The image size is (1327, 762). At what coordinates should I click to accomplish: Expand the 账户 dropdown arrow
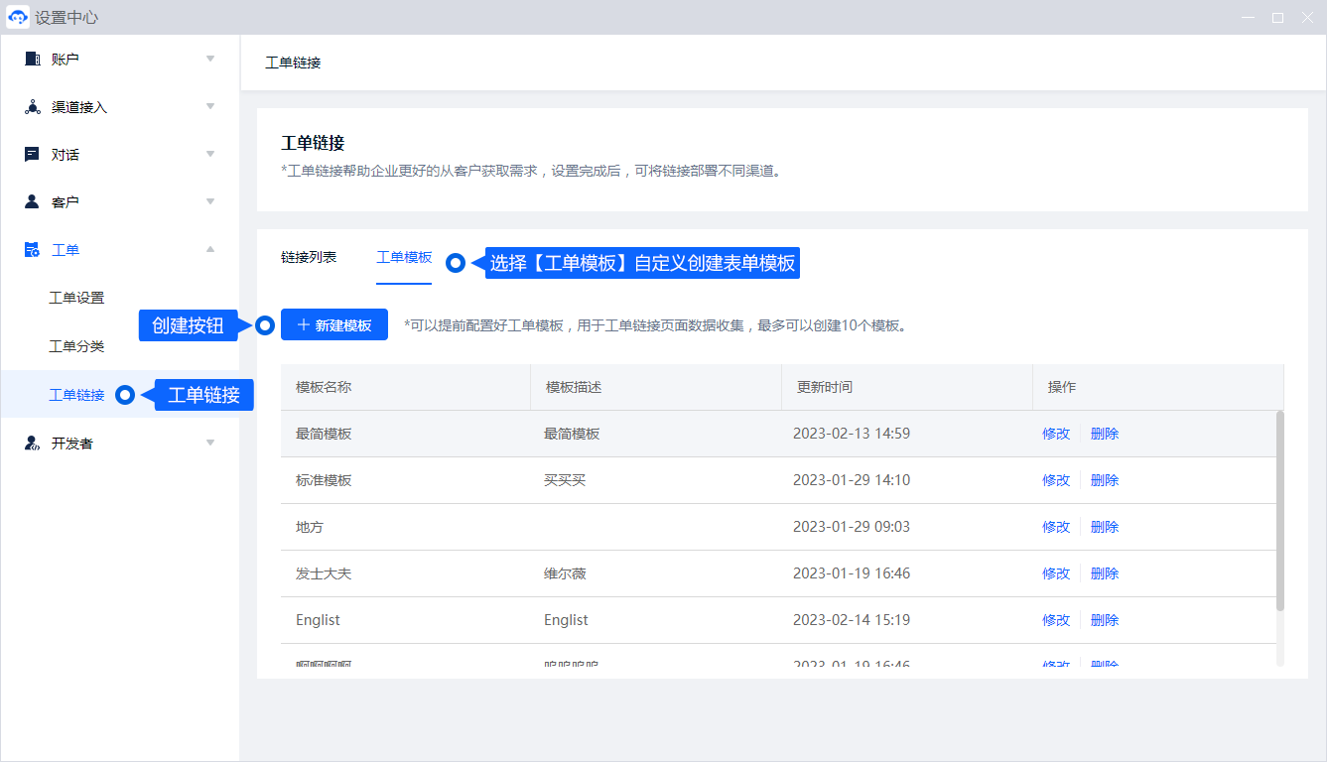point(210,60)
